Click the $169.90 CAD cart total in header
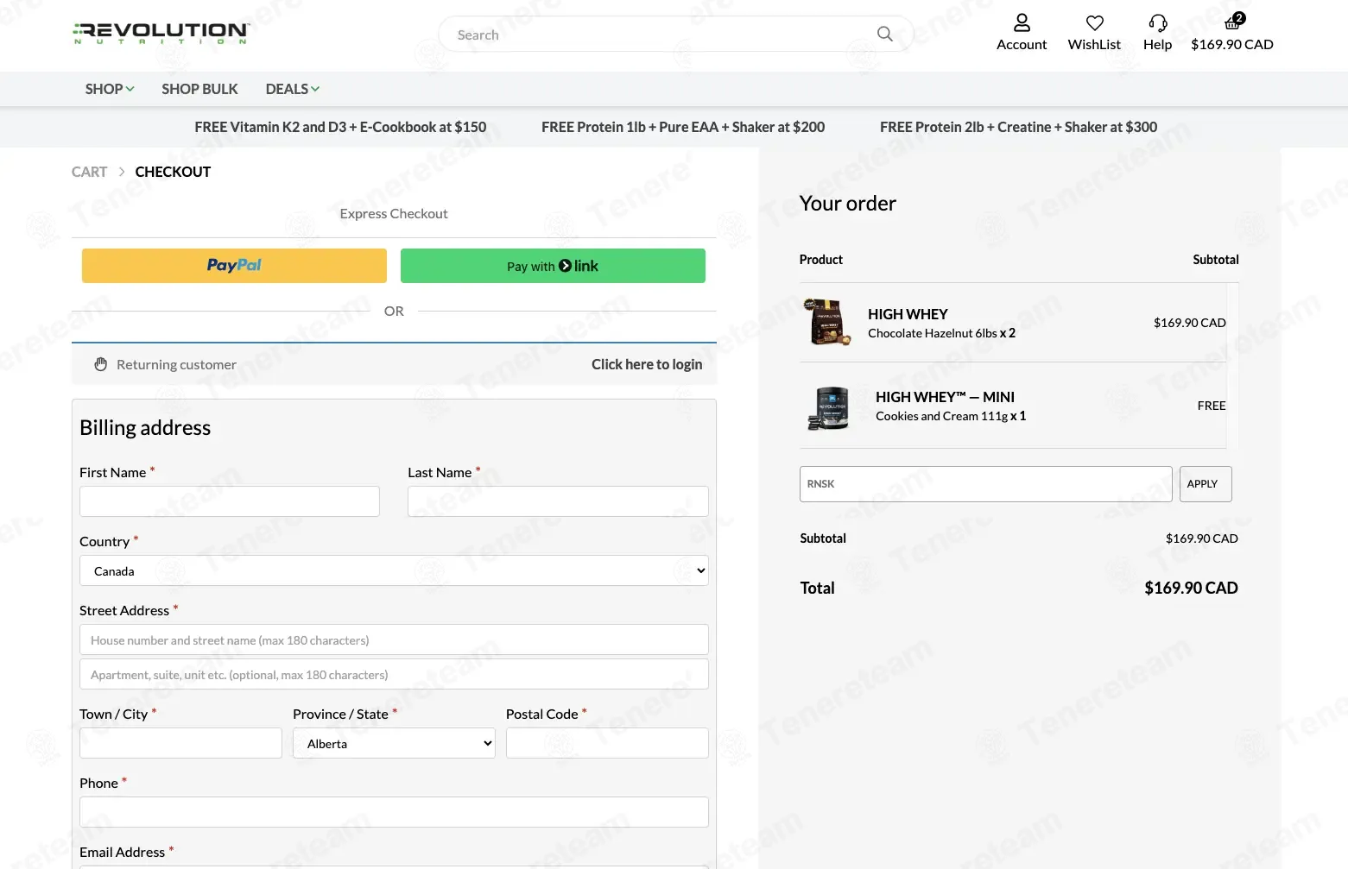This screenshot has width=1348, height=869. 1231,44
